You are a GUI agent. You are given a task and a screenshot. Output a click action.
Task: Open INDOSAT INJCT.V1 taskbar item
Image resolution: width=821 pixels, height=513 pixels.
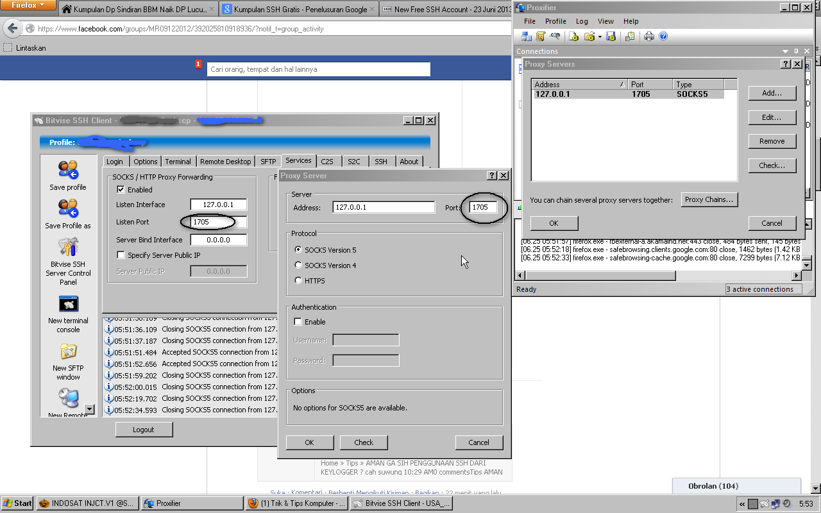coord(87,503)
